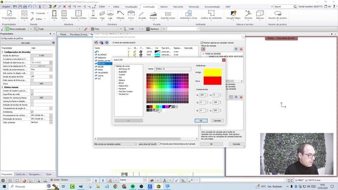Open the Propriedades ribbon tool

point(9,15)
